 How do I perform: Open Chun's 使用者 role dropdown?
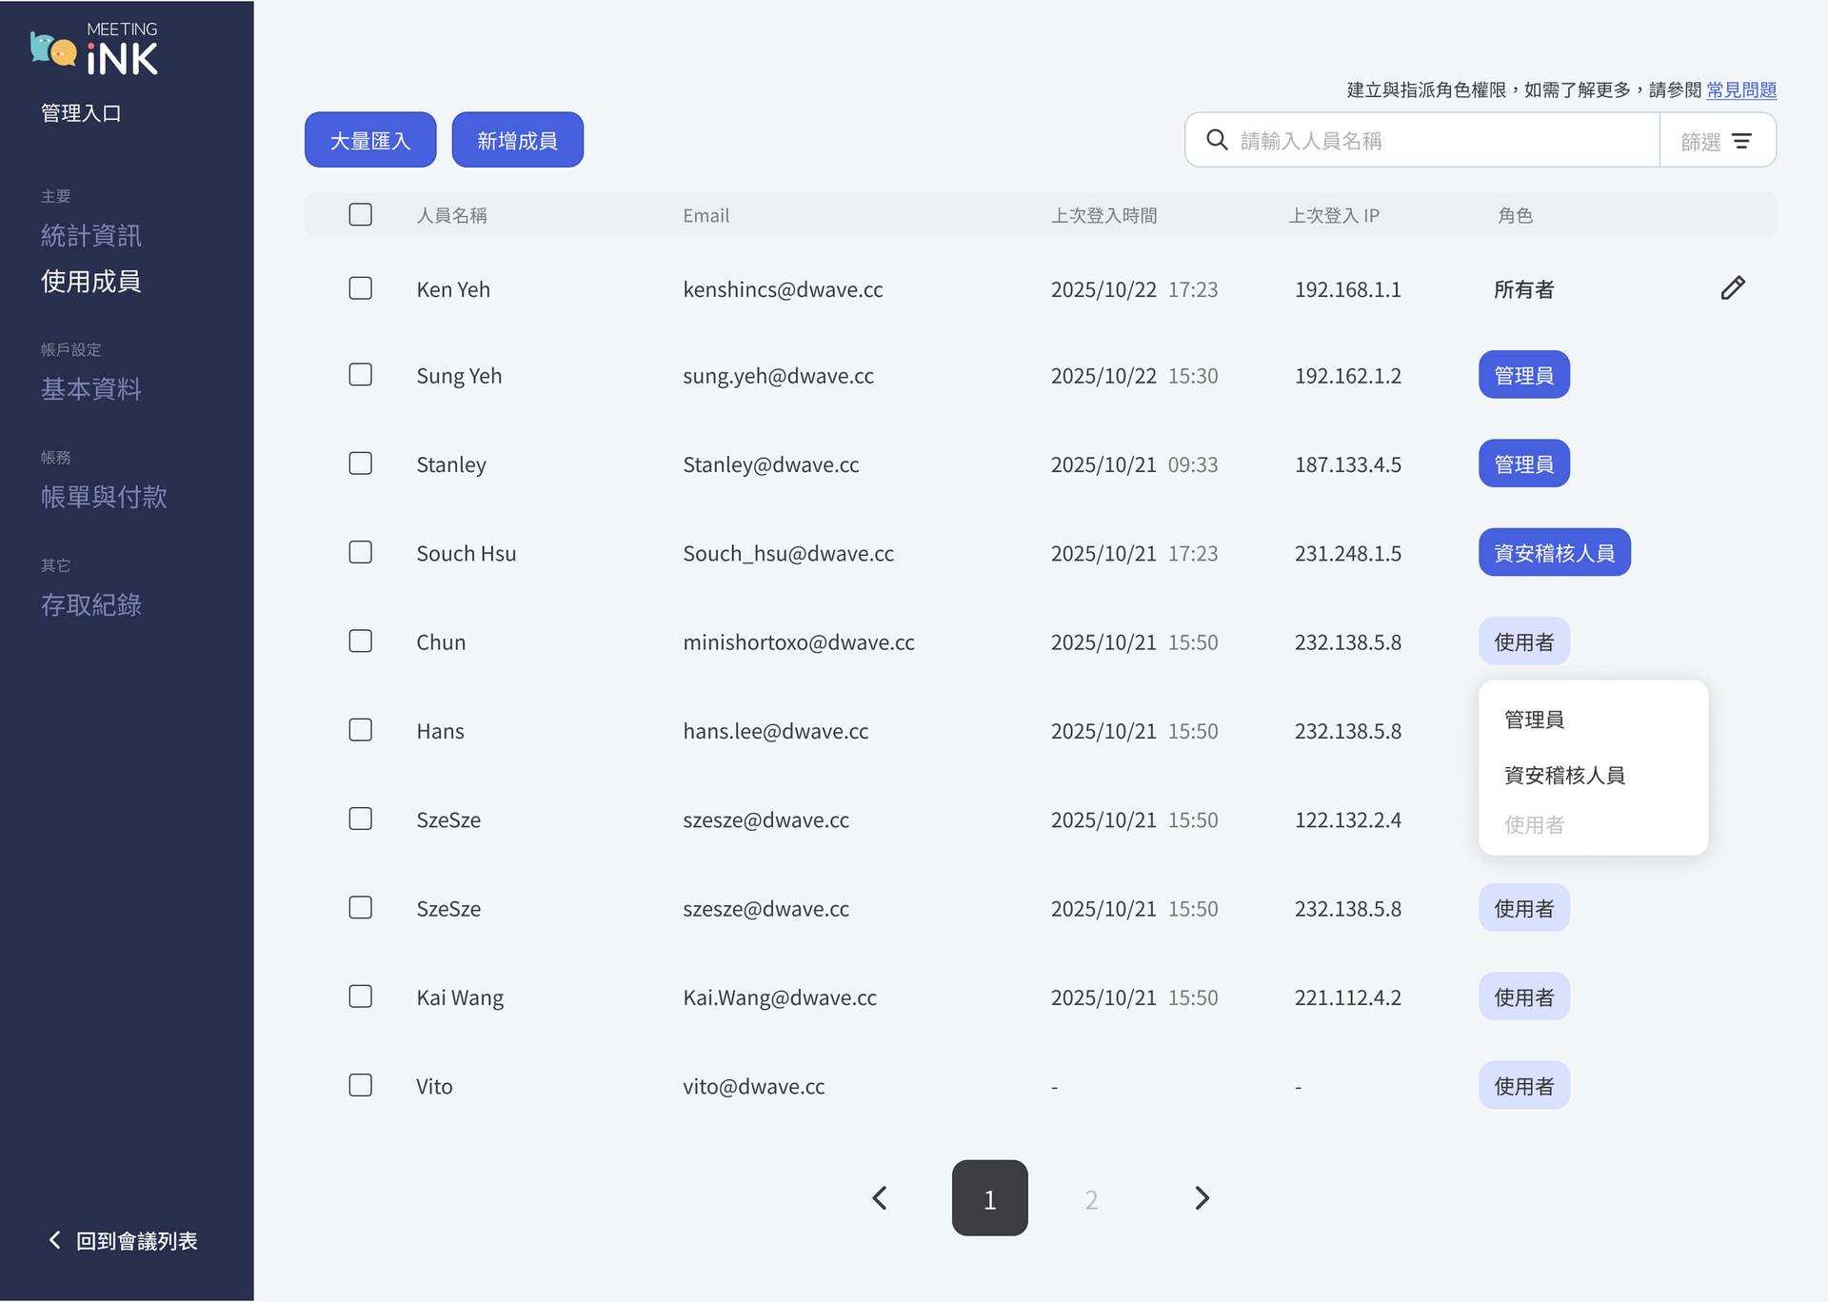[1523, 641]
